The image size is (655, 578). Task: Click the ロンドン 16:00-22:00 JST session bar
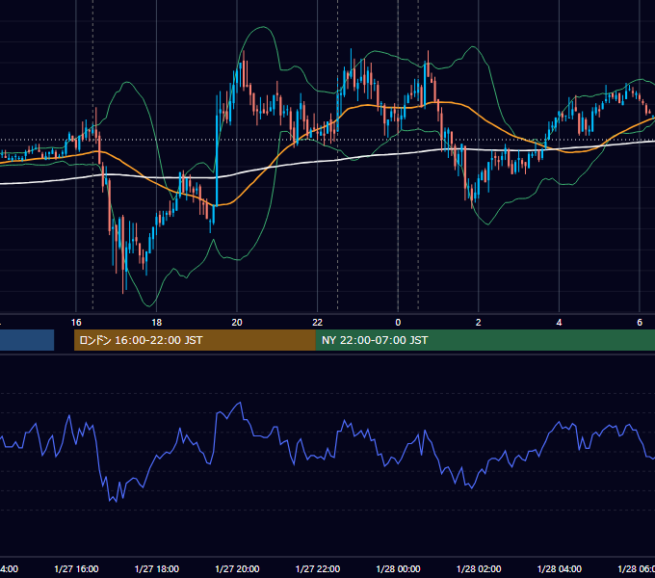[x=195, y=340]
